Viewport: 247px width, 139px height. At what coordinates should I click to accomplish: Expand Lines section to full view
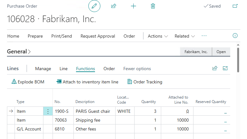click(225, 68)
